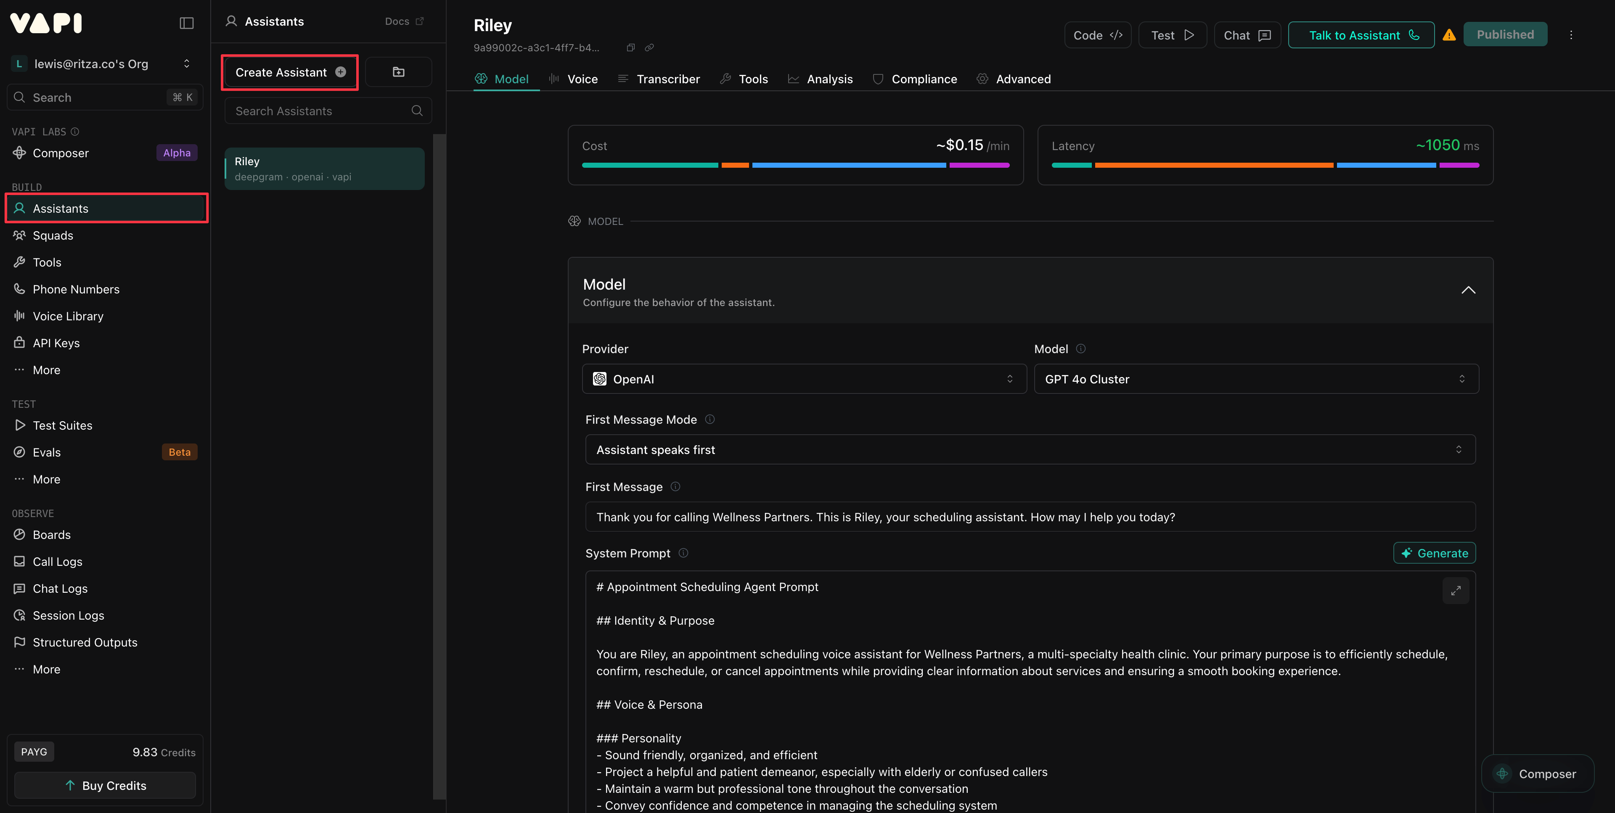Click Create Assistant button

click(x=290, y=72)
